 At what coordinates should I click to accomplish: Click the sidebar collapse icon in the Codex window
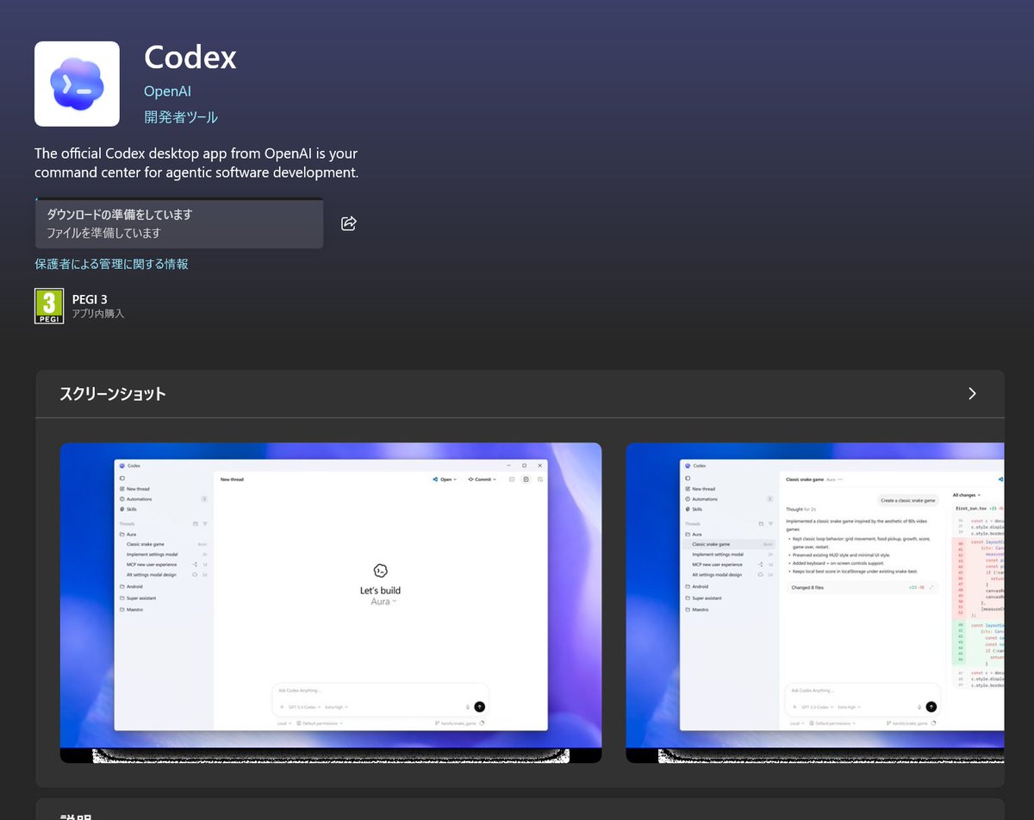pos(121,479)
